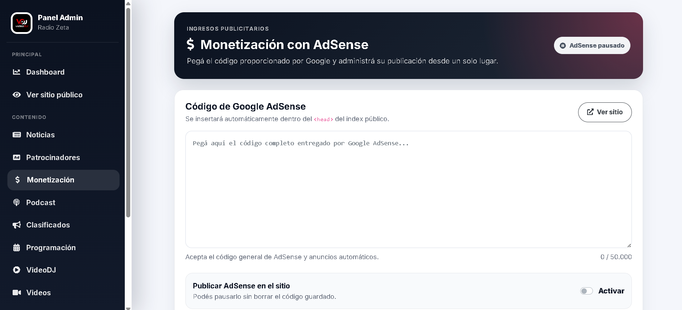Click the PRINCIPAL section label
This screenshot has height=310, width=682.
point(27,54)
